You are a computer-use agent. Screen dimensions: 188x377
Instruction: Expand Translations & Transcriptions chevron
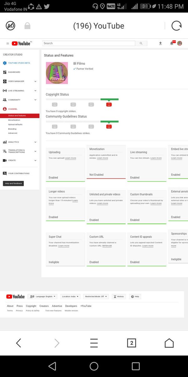35,151
